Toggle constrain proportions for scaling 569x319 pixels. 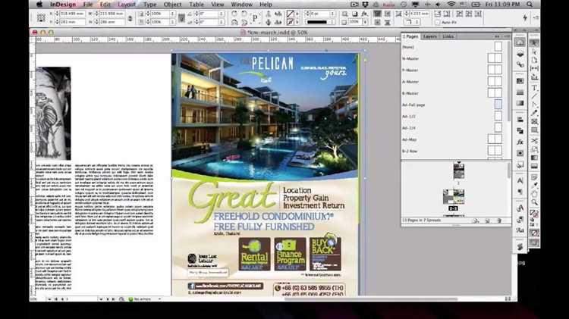[x=181, y=17]
